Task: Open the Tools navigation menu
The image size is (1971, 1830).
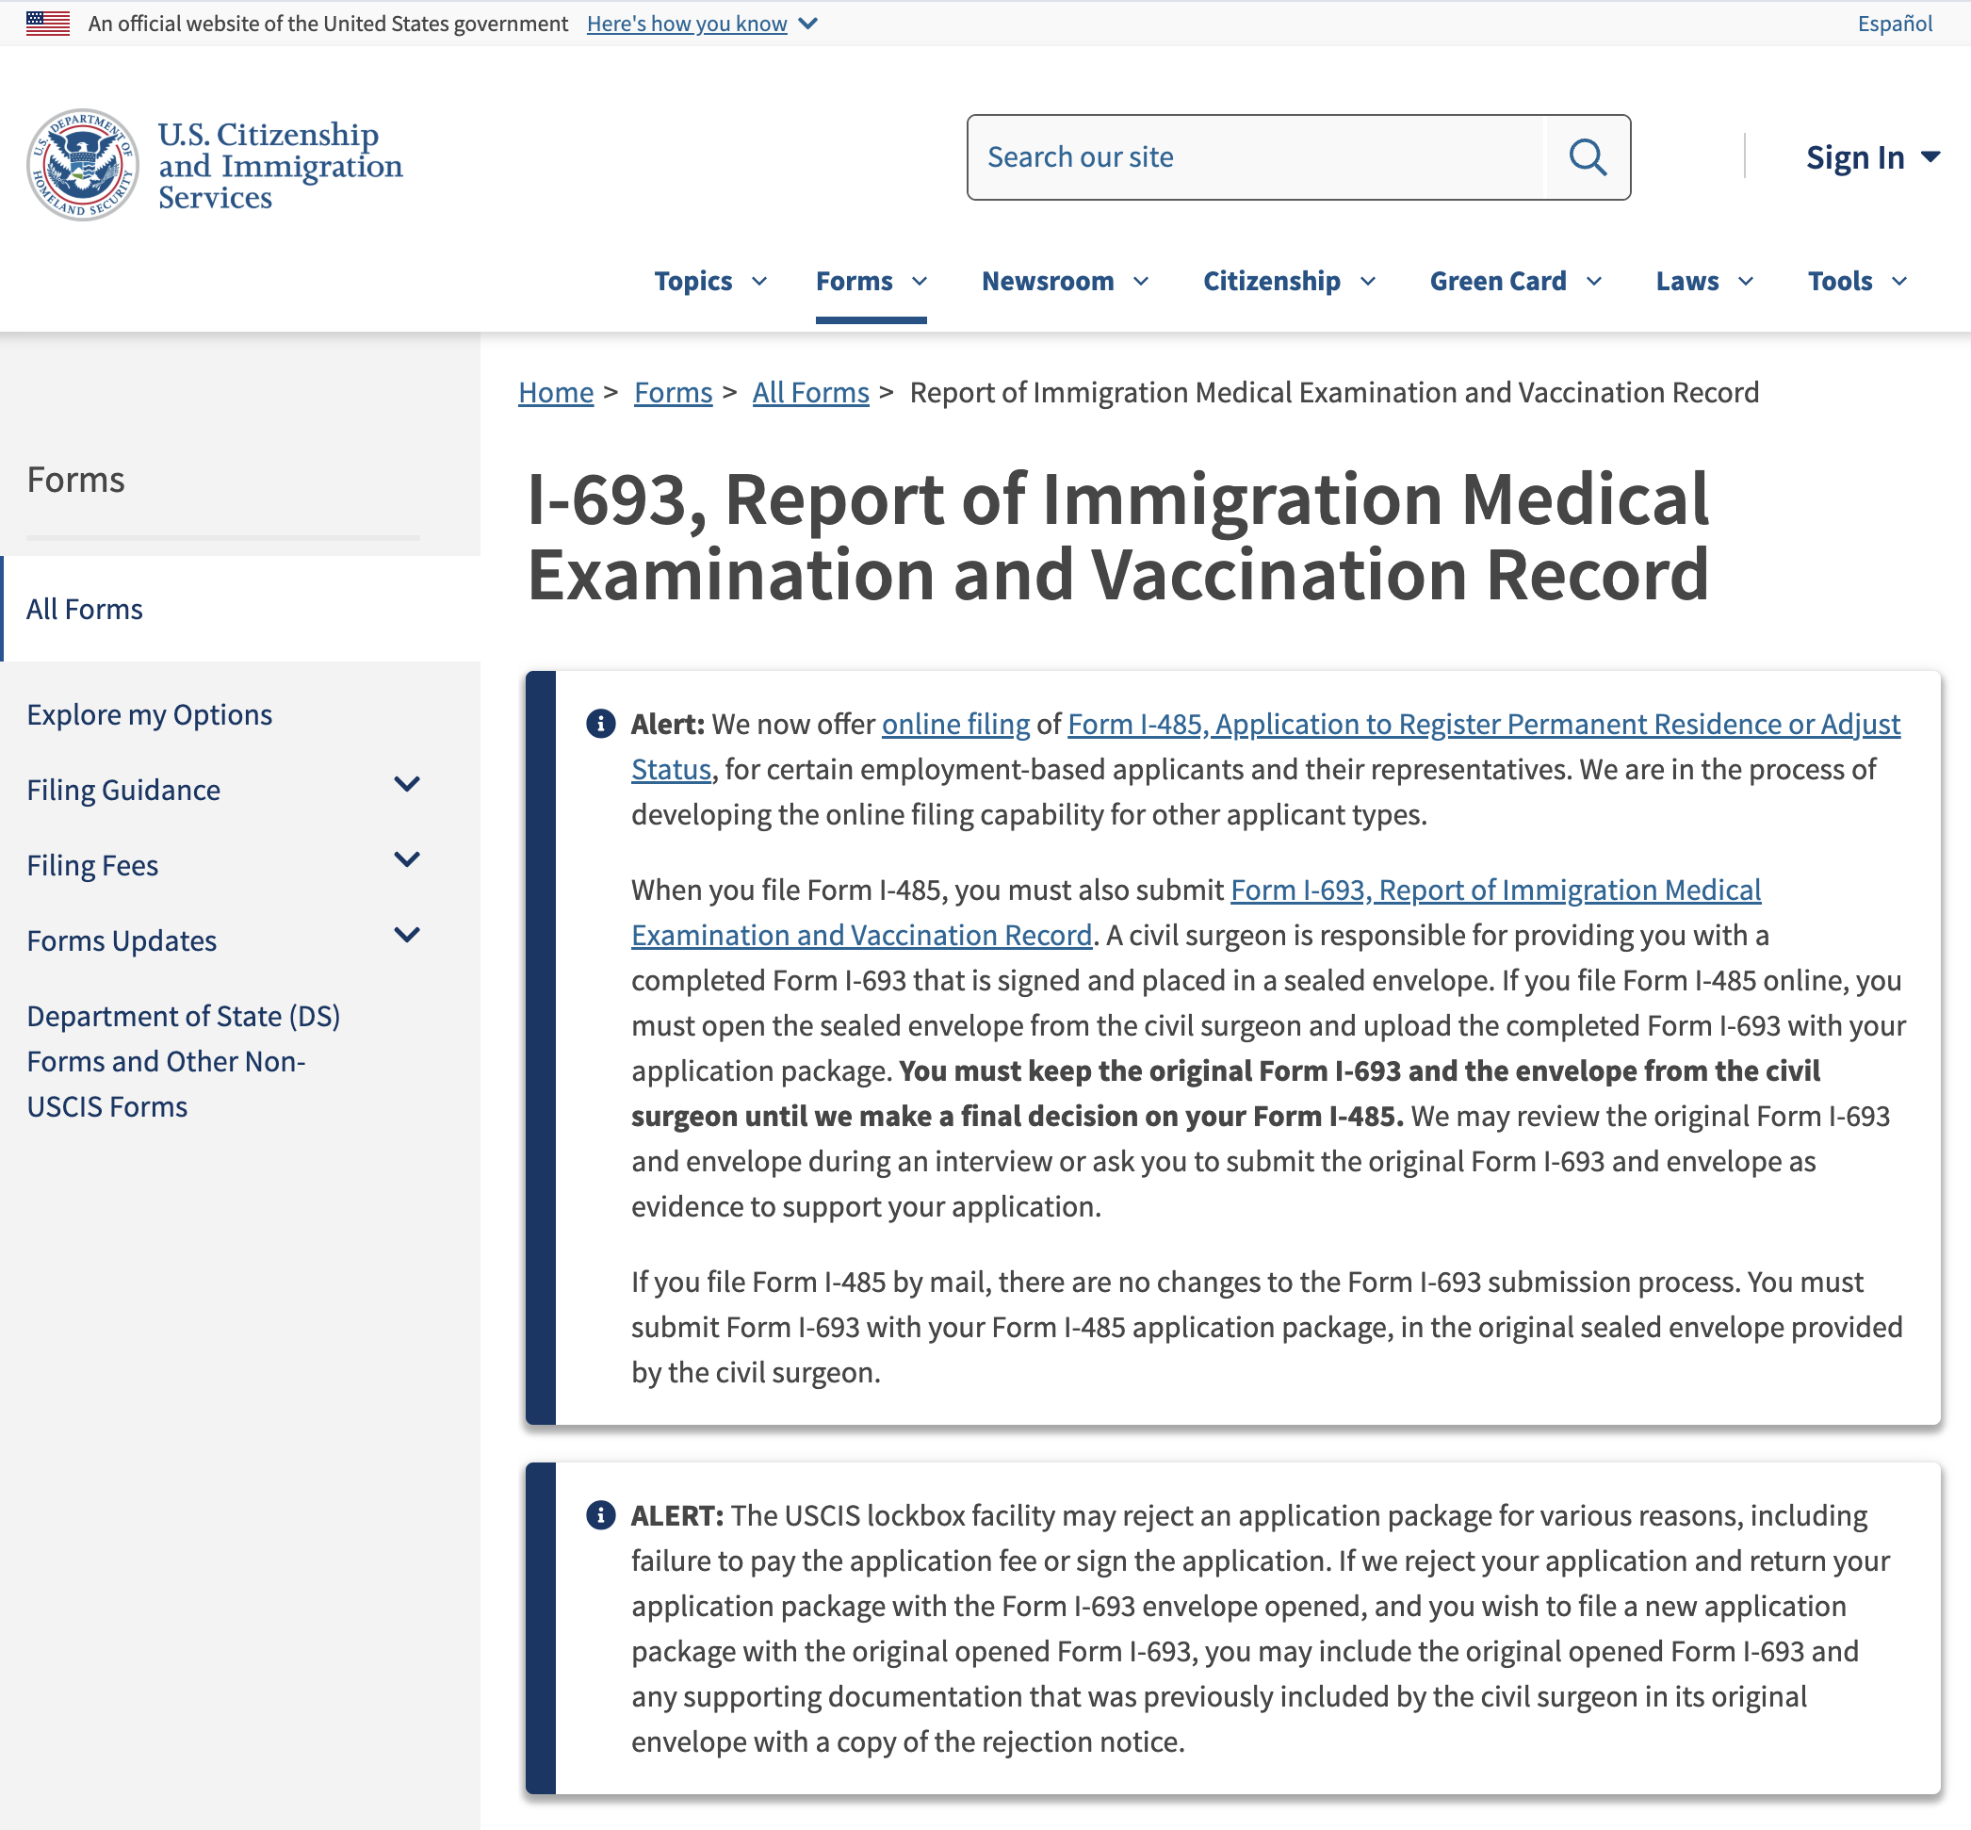Action: tap(1856, 281)
